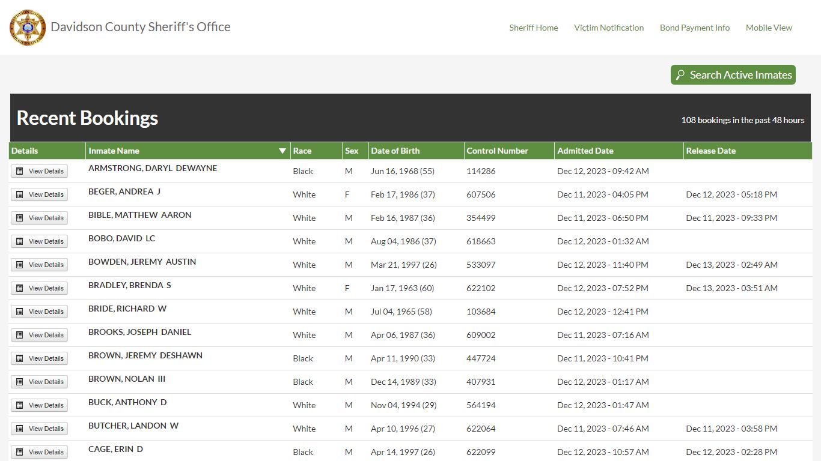This screenshot has width=821, height=461.
Task: Select inmate name BOBO, DAVID LC
Action: click(122, 238)
